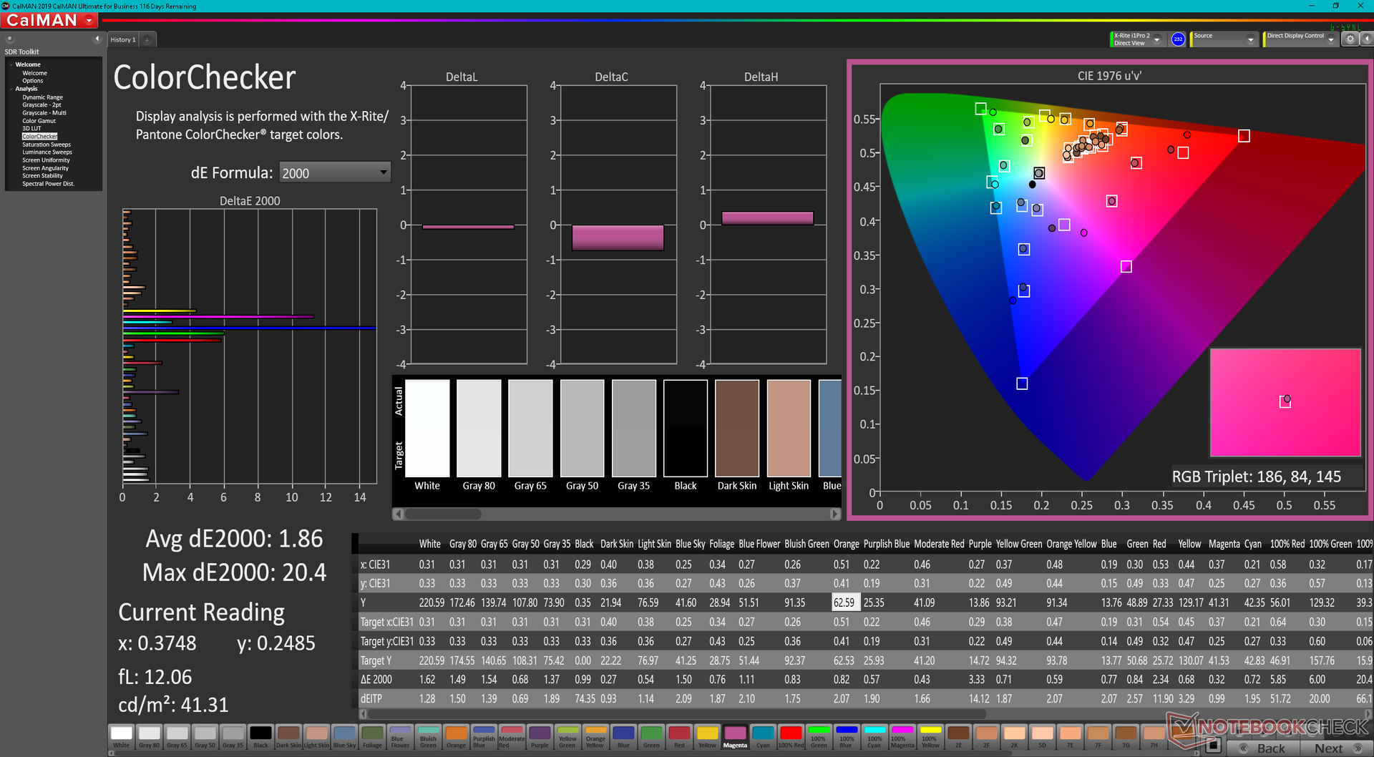Click the Max dE2000: 20.4 readout
Screen dimensions: 1374x757
point(234,572)
